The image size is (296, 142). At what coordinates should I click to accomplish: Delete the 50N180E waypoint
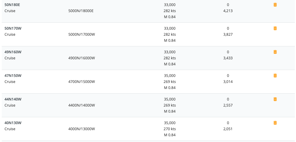point(275,5)
